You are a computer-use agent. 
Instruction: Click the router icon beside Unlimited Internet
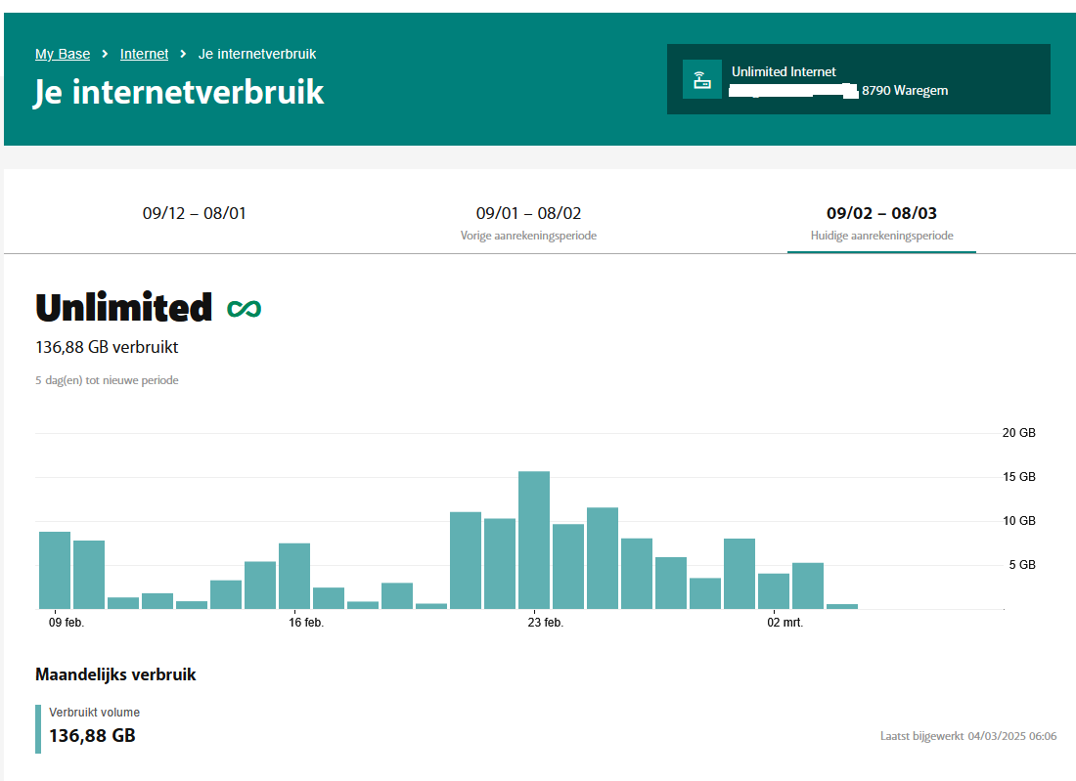(701, 80)
